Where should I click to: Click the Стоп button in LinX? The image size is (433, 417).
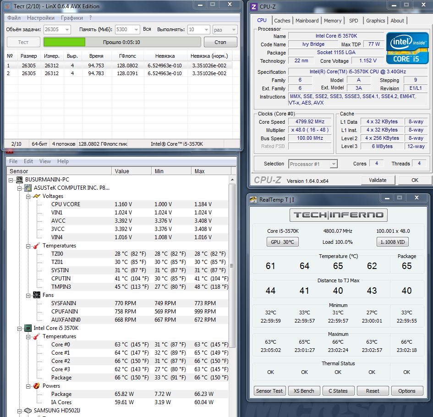[220, 42]
